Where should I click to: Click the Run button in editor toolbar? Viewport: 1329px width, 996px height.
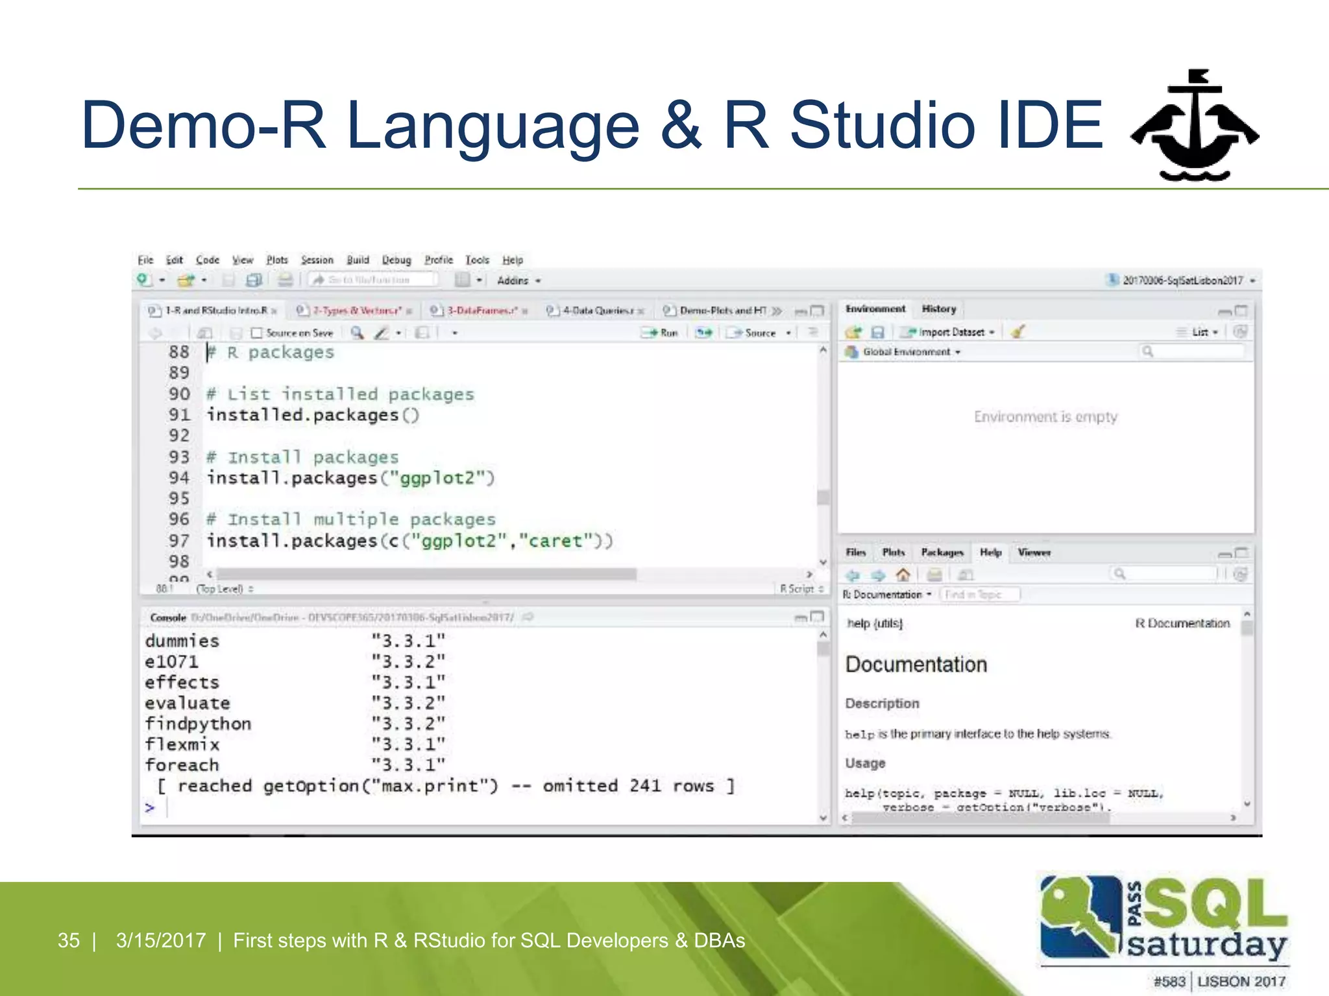coord(659,333)
